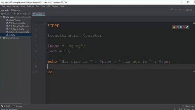Image resolution: width=195 pixels, height=110 pixels.
Task: Click the editor inspection status indicator
Action: tap(194, 23)
